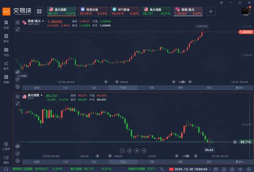Click the alert bell at 89.718

tap(235, 142)
